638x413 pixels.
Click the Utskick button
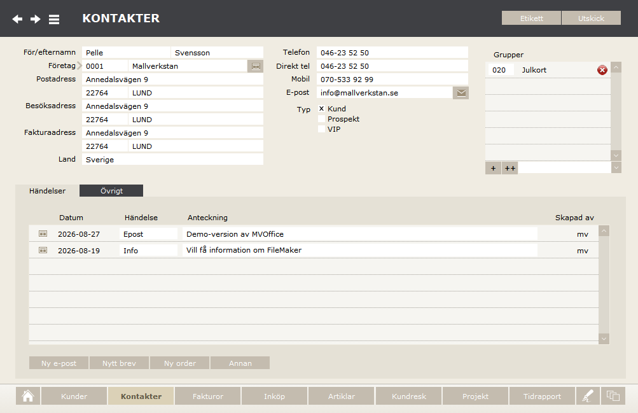591,18
